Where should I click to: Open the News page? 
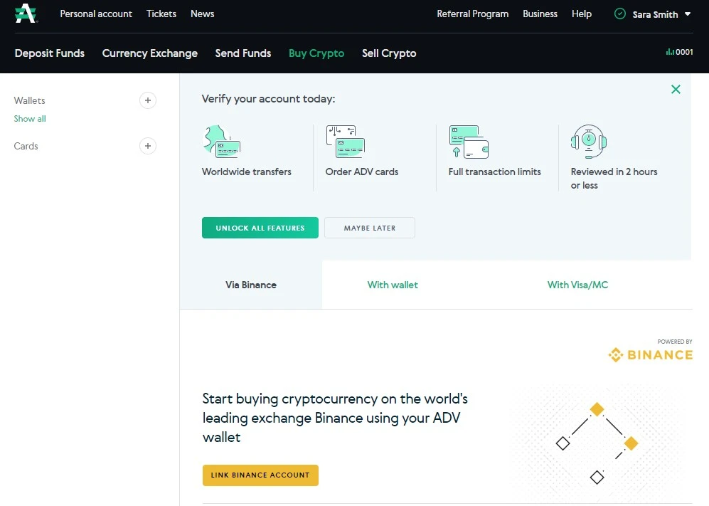[x=202, y=14]
